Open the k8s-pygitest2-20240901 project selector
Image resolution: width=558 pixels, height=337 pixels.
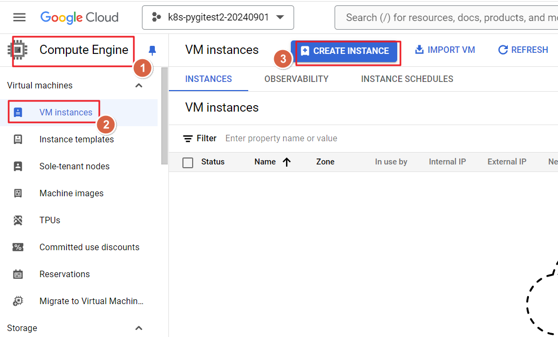[218, 17]
